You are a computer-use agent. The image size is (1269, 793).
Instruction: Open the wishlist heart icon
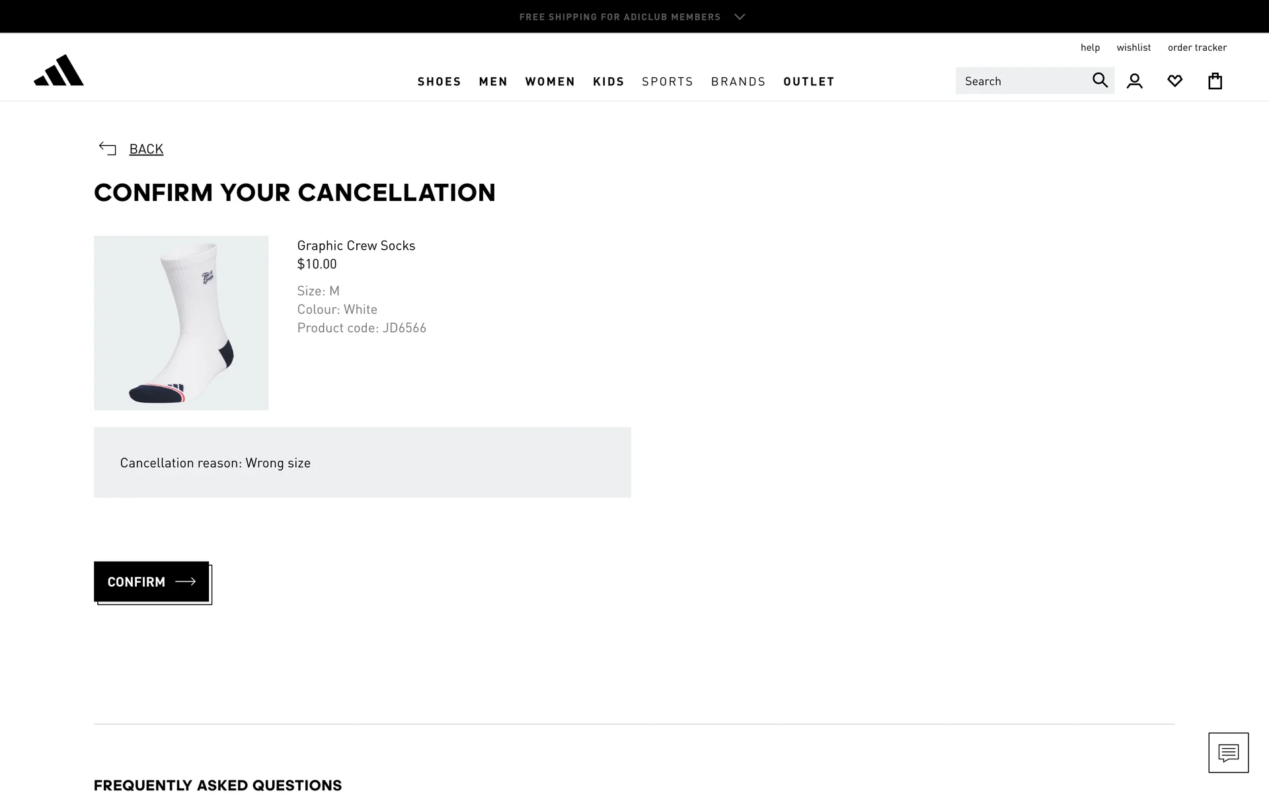click(1174, 81)
